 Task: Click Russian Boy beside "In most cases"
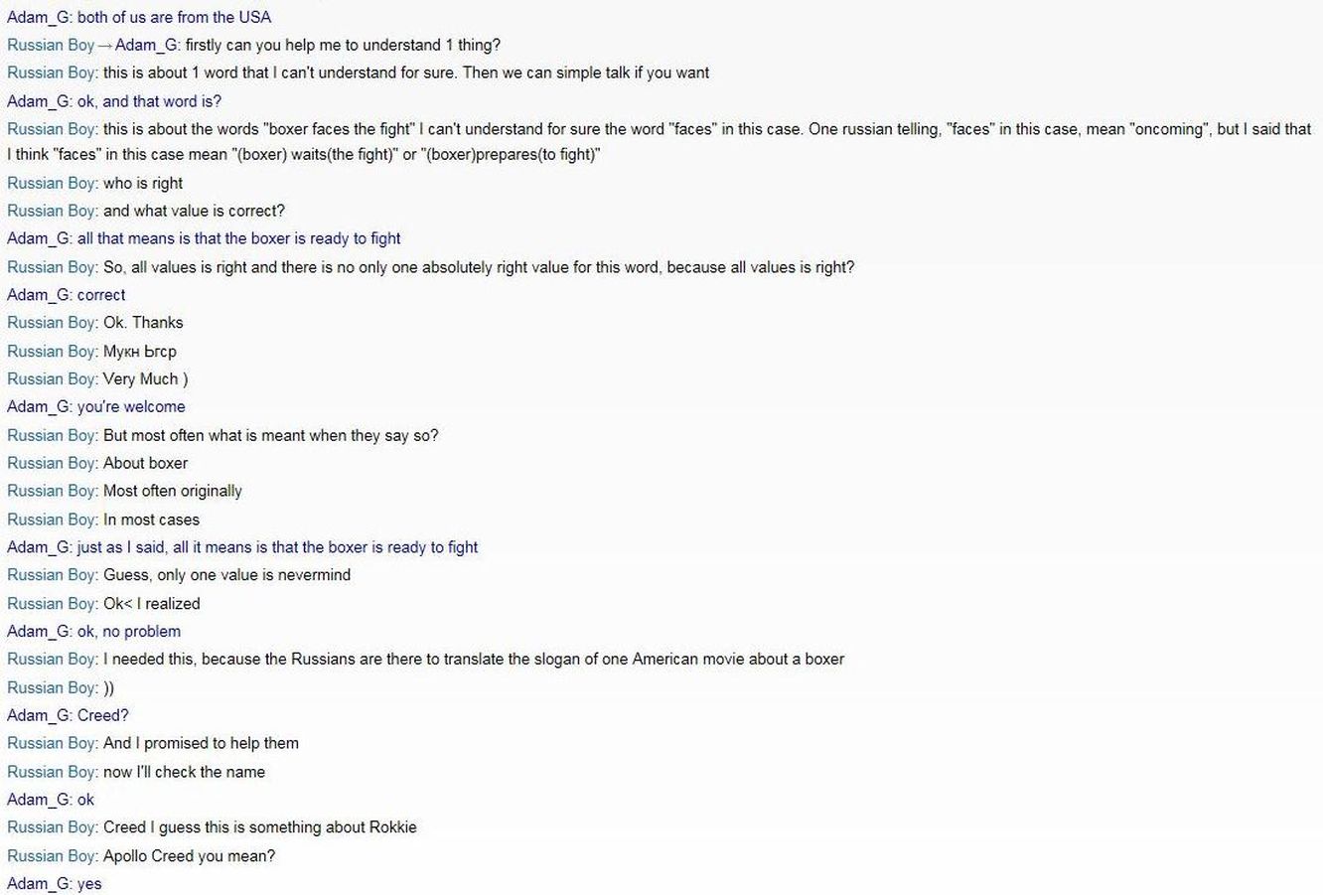point(50,520)
